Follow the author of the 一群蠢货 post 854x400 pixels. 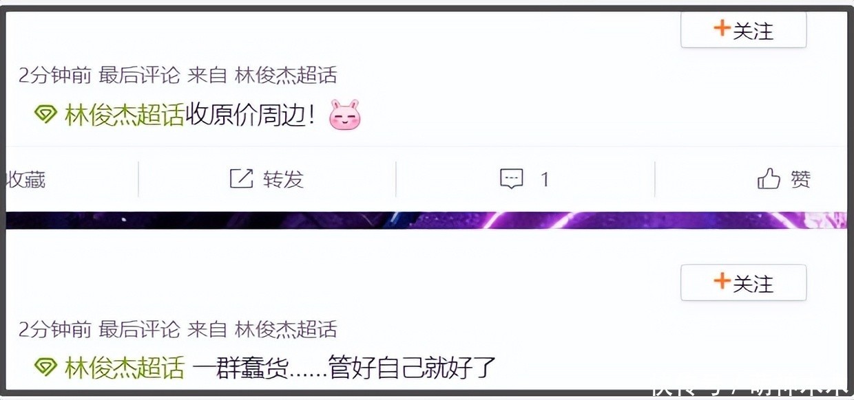click(743, 282)
